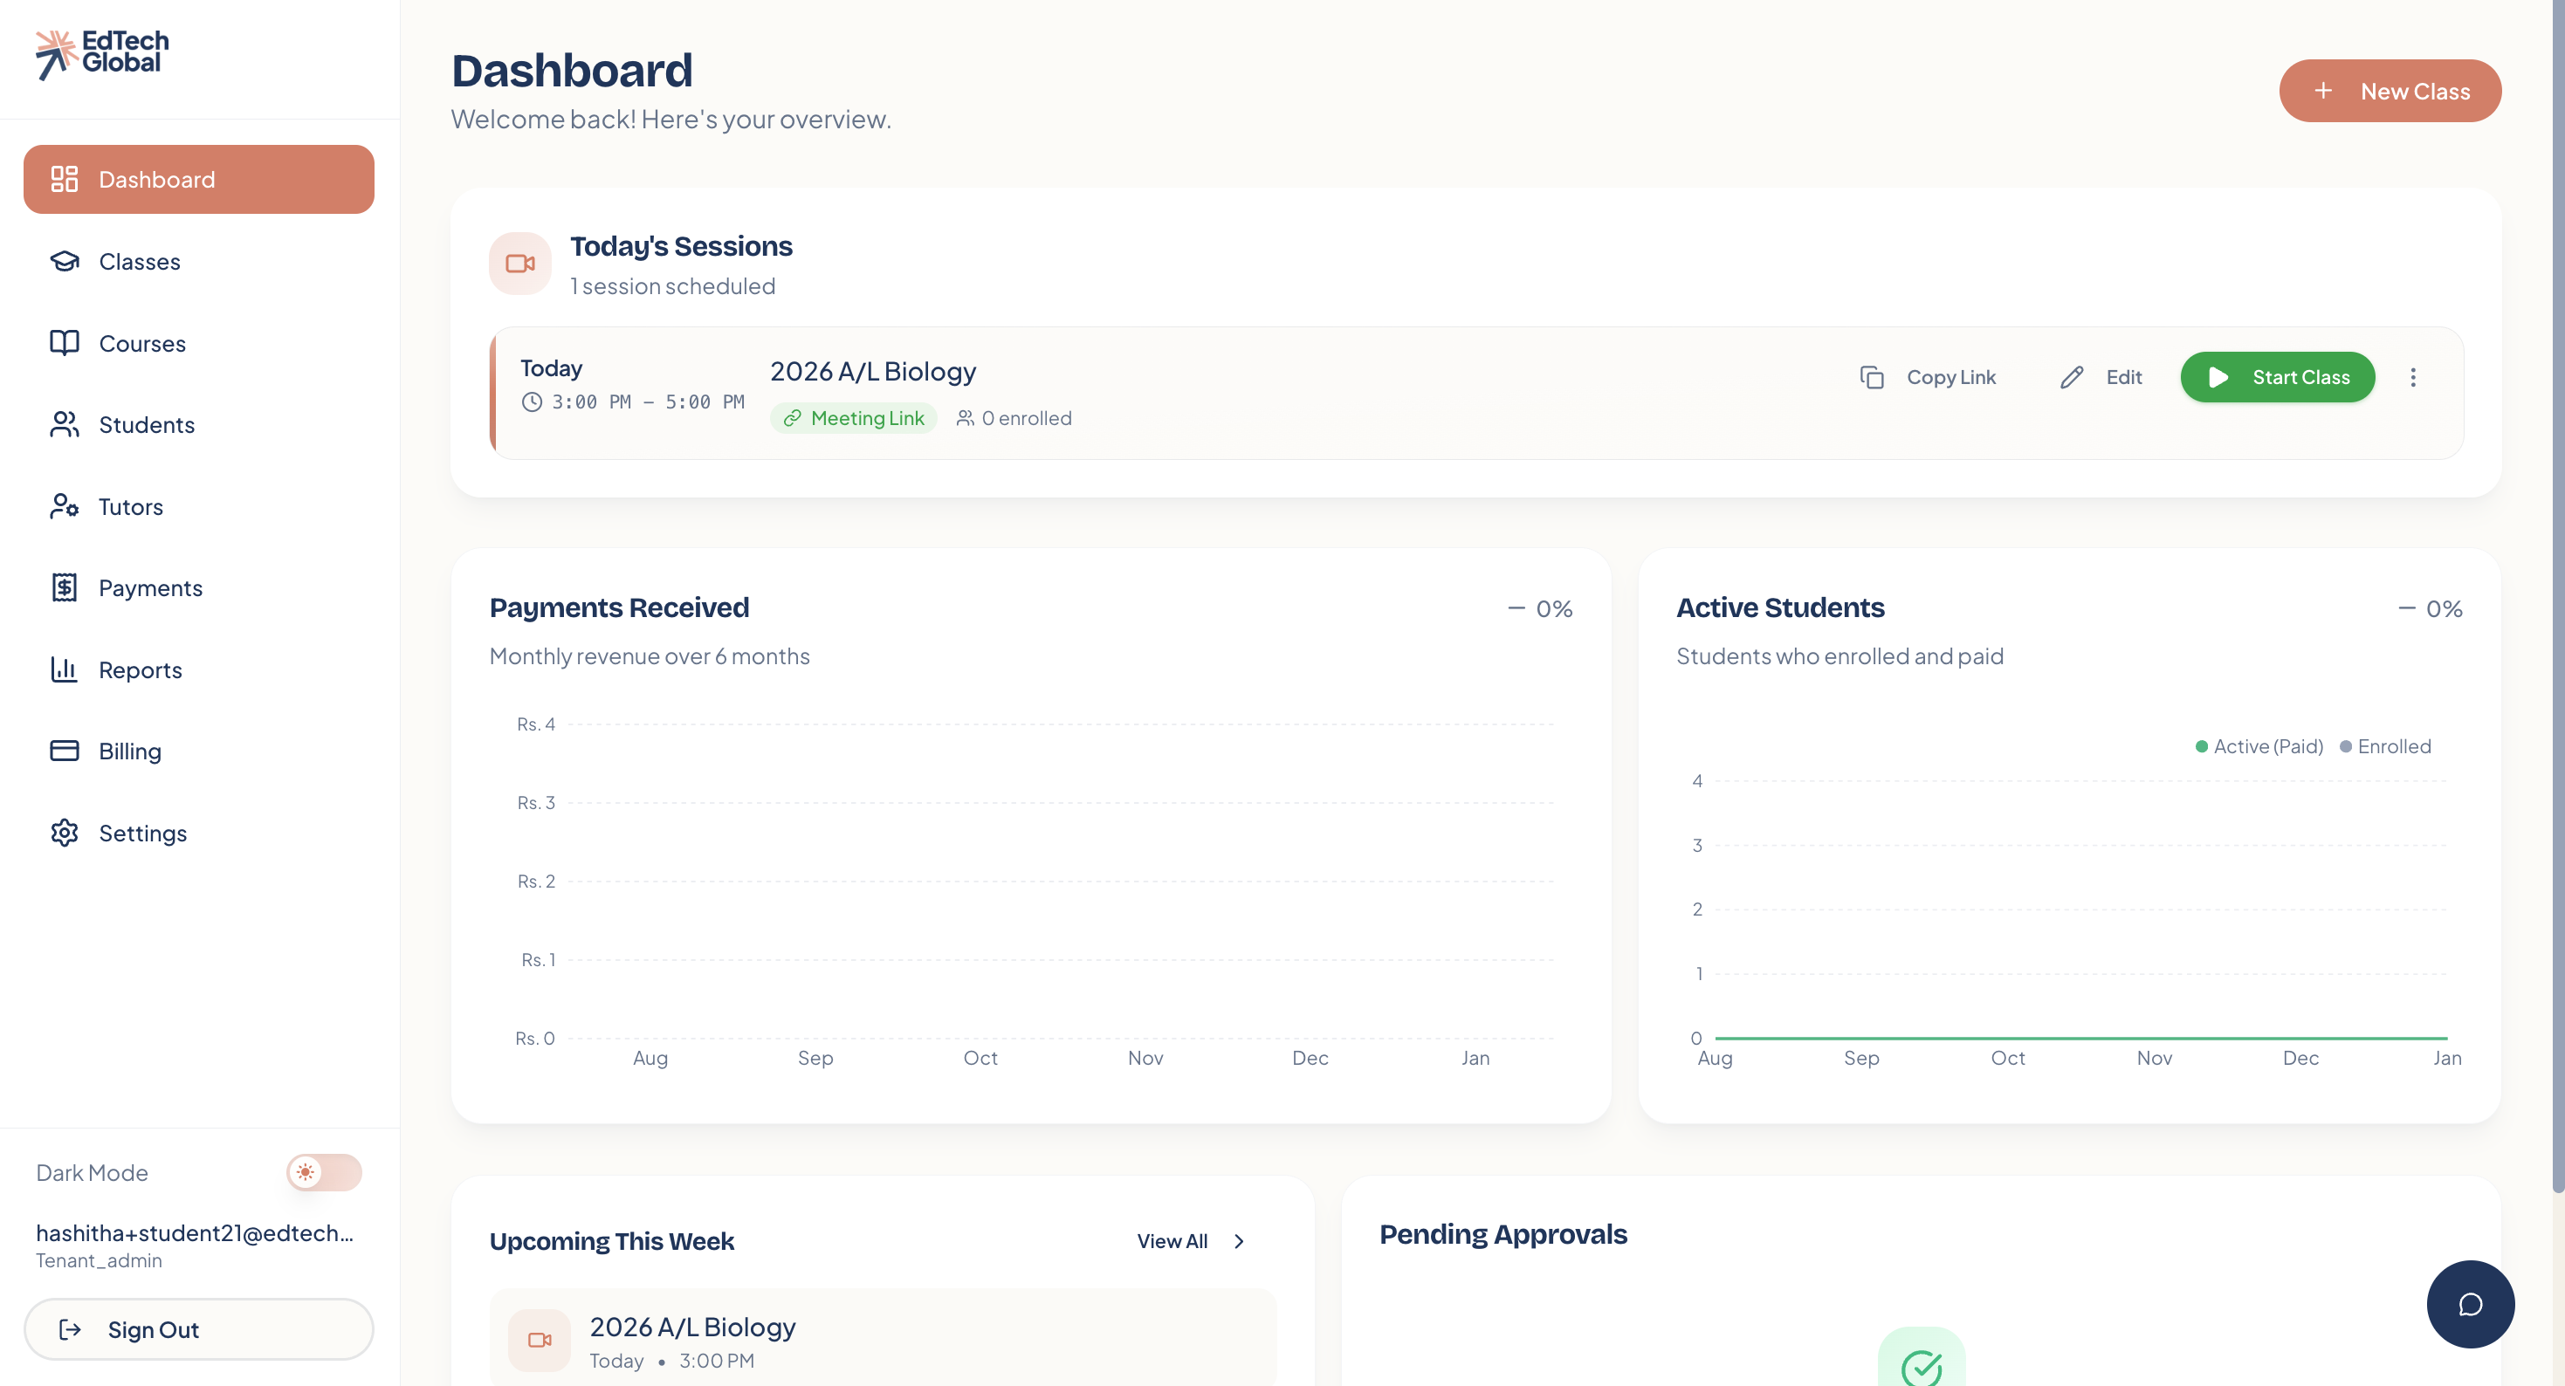Click the Copy Link icon for Biology session
Image resolution: width=2565 pixels, height=1386 pixels.
click(1872, 377)
